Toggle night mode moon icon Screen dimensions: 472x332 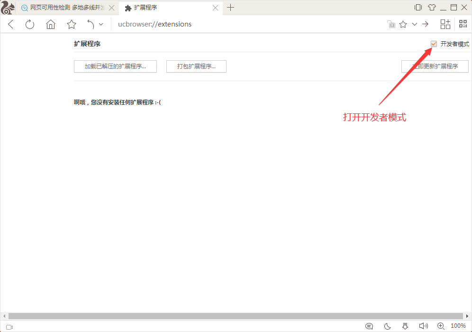tap(387, 326)
